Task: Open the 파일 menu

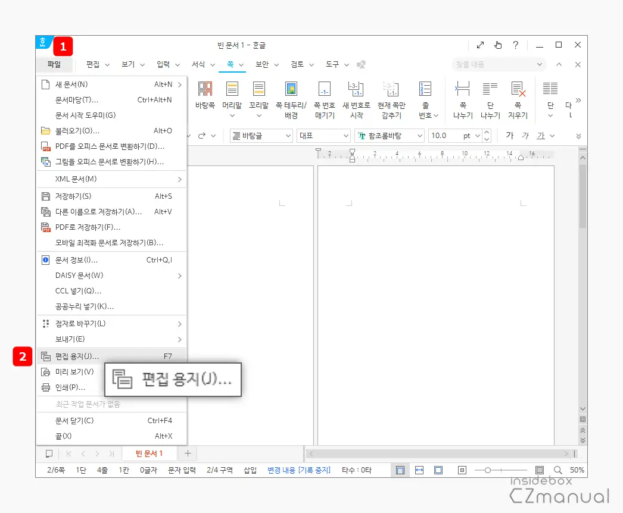Action: point(54,64)
